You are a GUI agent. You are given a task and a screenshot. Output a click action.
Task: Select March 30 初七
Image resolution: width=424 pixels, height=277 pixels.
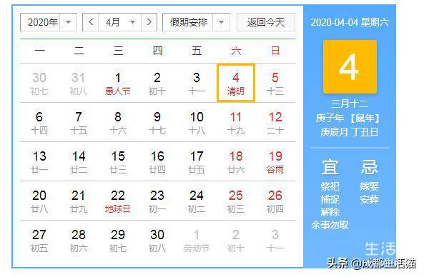pos(39,83)
